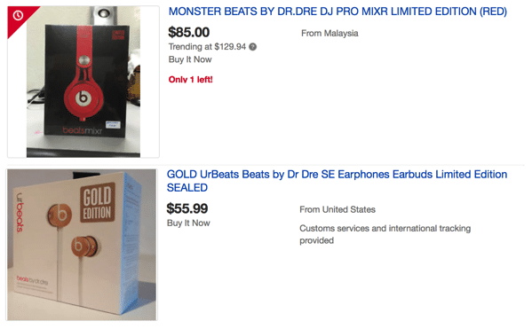
Task: View the Gold Edition UrBeats product thumbnail
Action: tap(82, 244)
